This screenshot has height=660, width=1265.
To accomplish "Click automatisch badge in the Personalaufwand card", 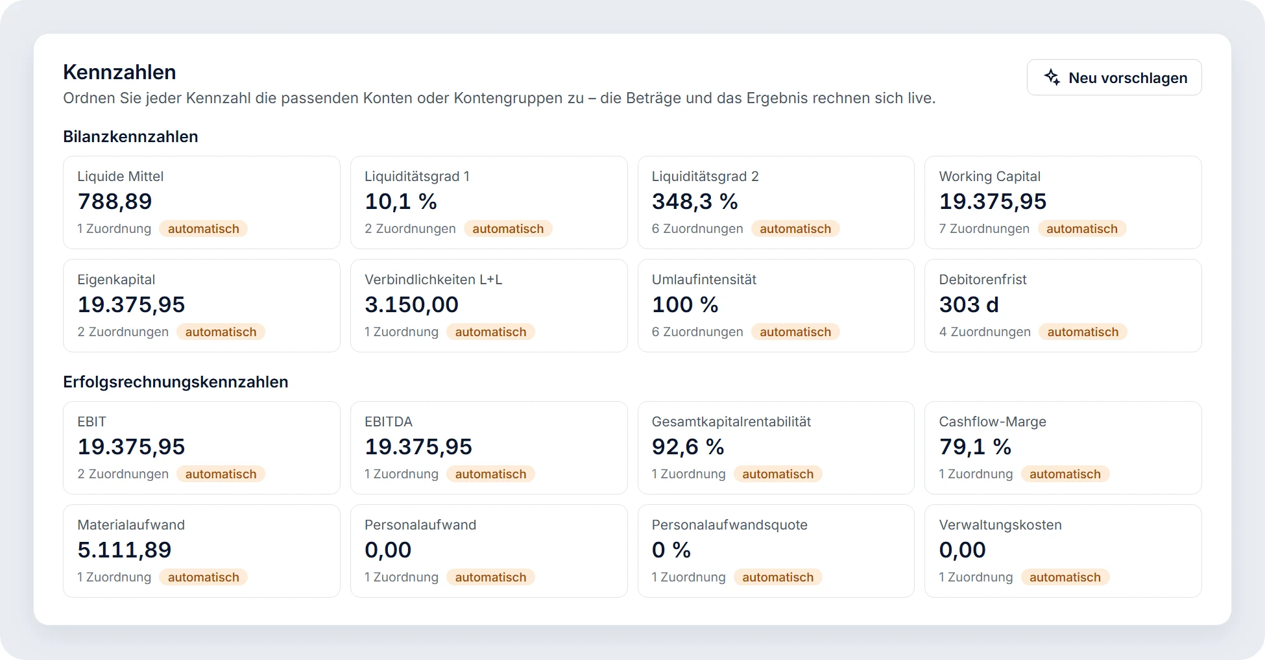I will 490,577.
